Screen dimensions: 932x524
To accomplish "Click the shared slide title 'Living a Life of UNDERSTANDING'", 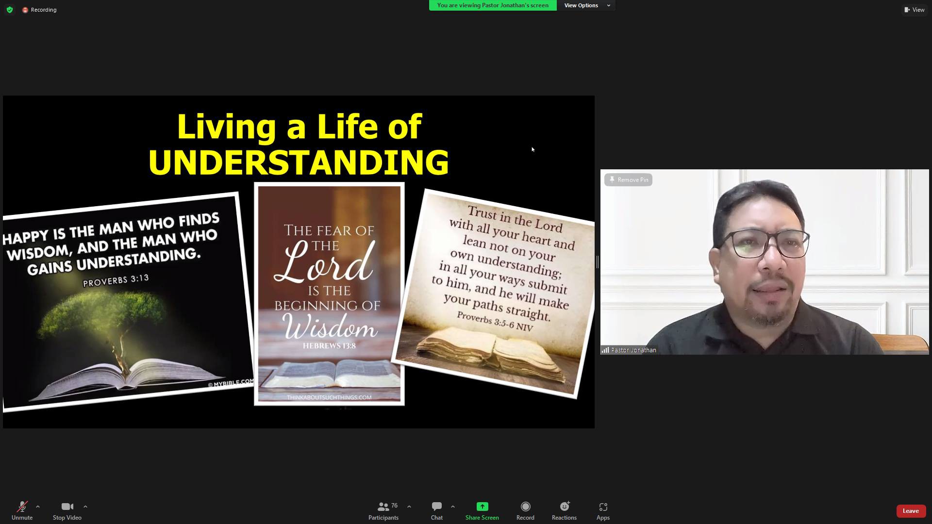I will point(299,144).
